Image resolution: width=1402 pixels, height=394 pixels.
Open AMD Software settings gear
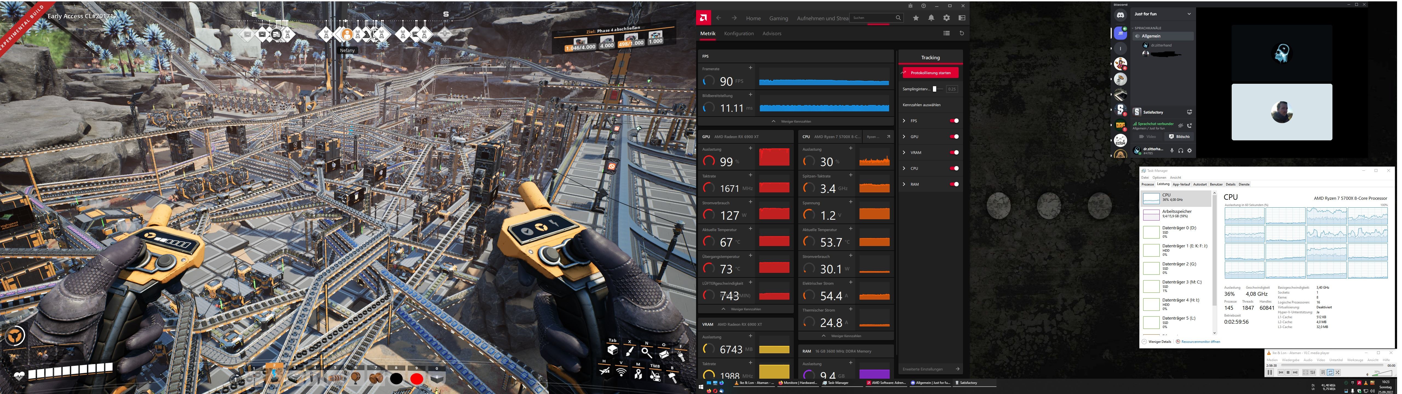946,18
